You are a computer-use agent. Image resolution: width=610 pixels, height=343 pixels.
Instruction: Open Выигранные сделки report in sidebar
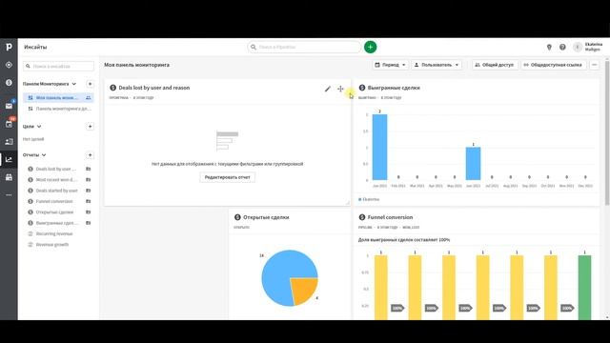pos(56,223)
